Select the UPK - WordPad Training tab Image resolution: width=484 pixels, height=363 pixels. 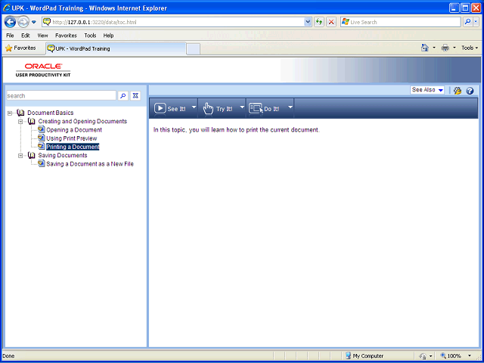click(x=116, y=48)
